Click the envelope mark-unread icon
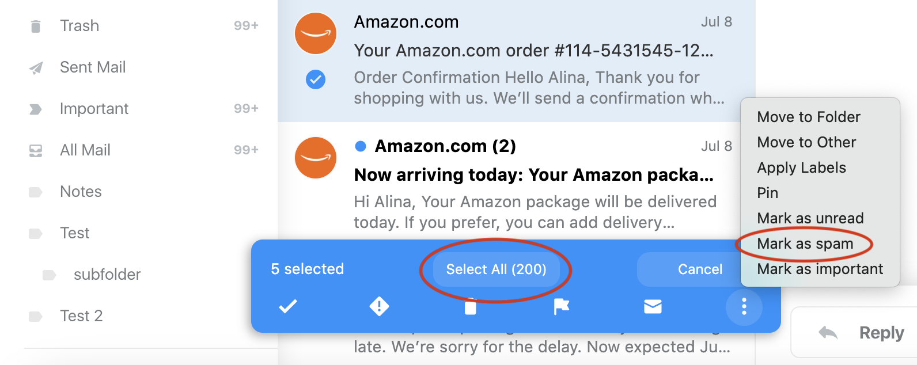917x365 pixels. pos(653,306)
